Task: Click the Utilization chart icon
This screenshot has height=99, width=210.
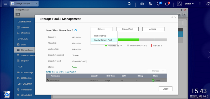Action: tap(18, 33)
